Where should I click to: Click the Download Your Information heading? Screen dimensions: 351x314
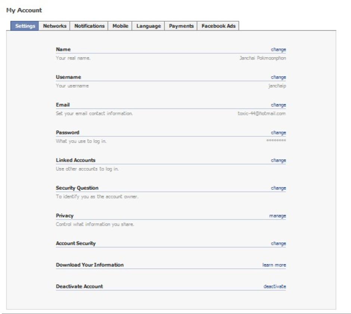point(90,265)
